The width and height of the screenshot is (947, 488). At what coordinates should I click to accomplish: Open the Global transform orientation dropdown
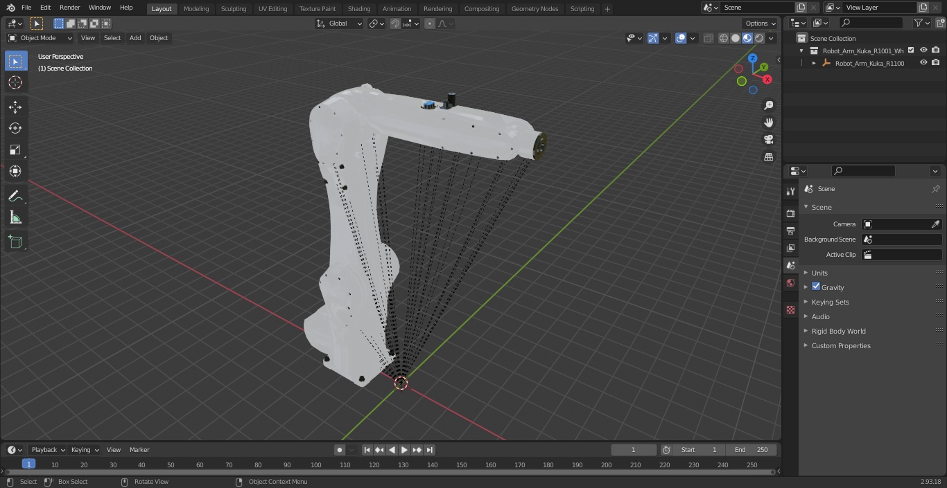(340, 24)
